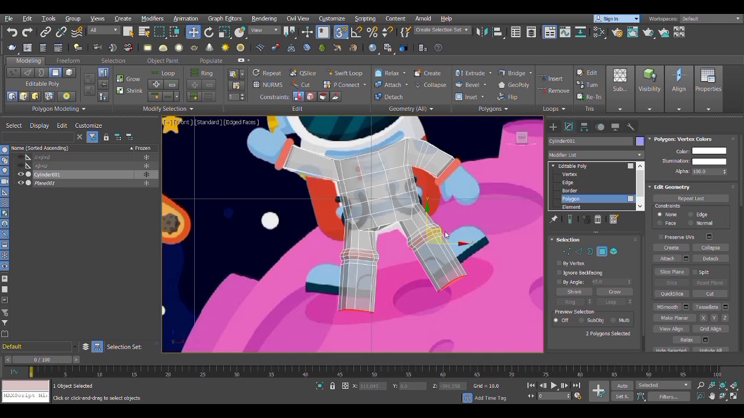Enable the Ignore Backfacing checkbox
Screen dimensions: 744x418
click(x=559, y=273)
